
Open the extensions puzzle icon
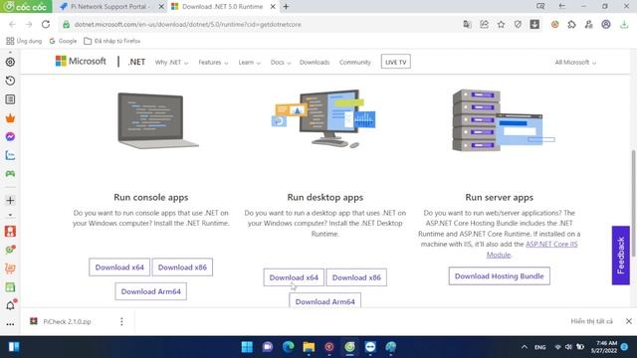click(x=571, y=24)
